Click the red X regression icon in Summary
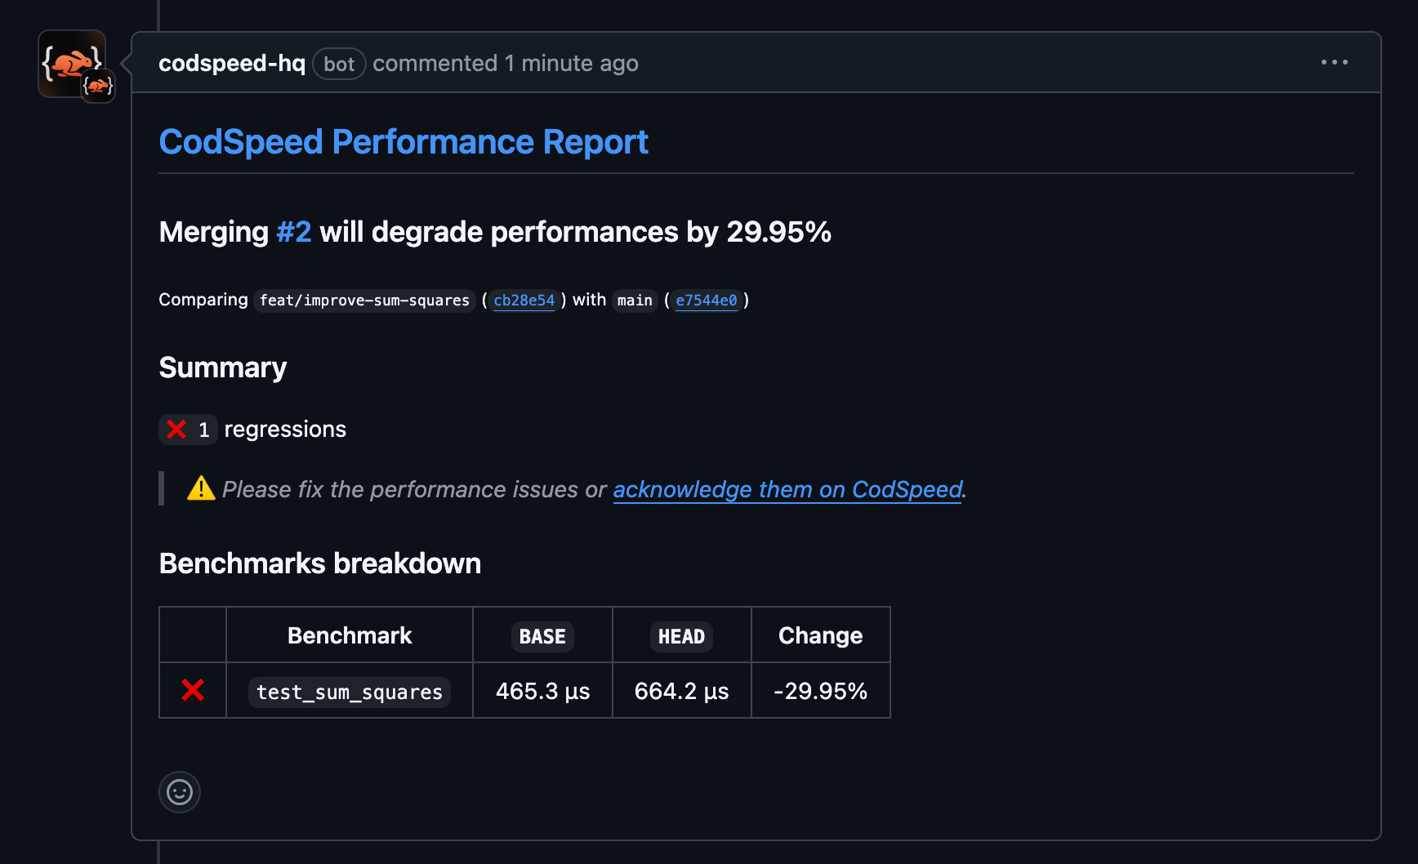 [x=176, y=429]
